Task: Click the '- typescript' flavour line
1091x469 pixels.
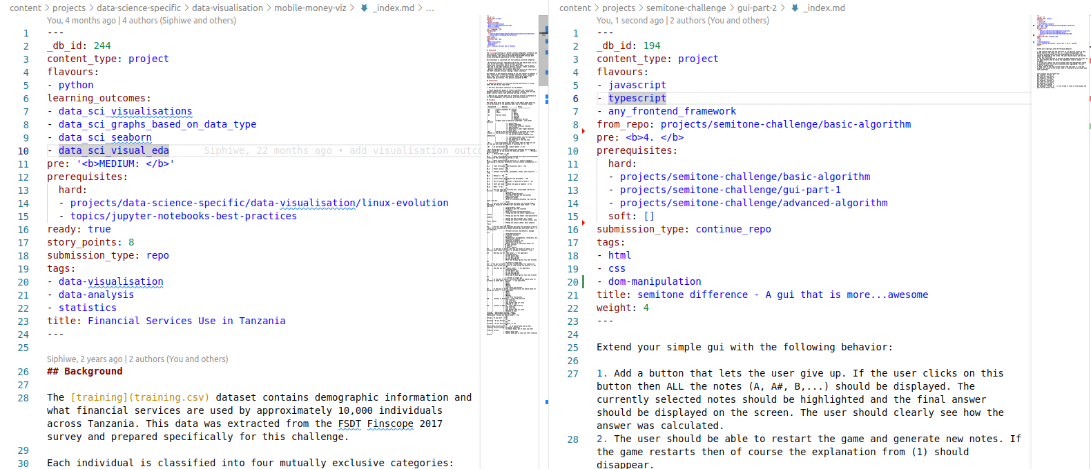Action: pyautogui.click(x=631, y=98)
